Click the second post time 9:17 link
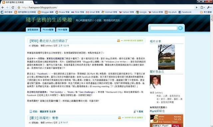The width and height of the screenshot is (213, 127). (63, 123)
